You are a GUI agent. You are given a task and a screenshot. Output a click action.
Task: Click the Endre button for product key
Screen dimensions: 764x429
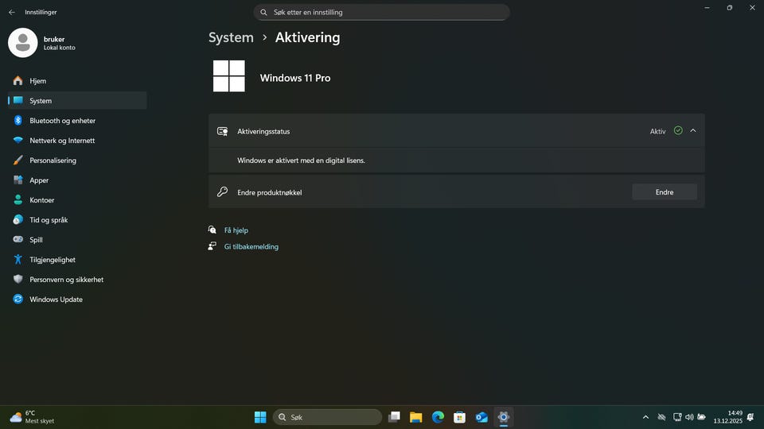tap(665, 192)
